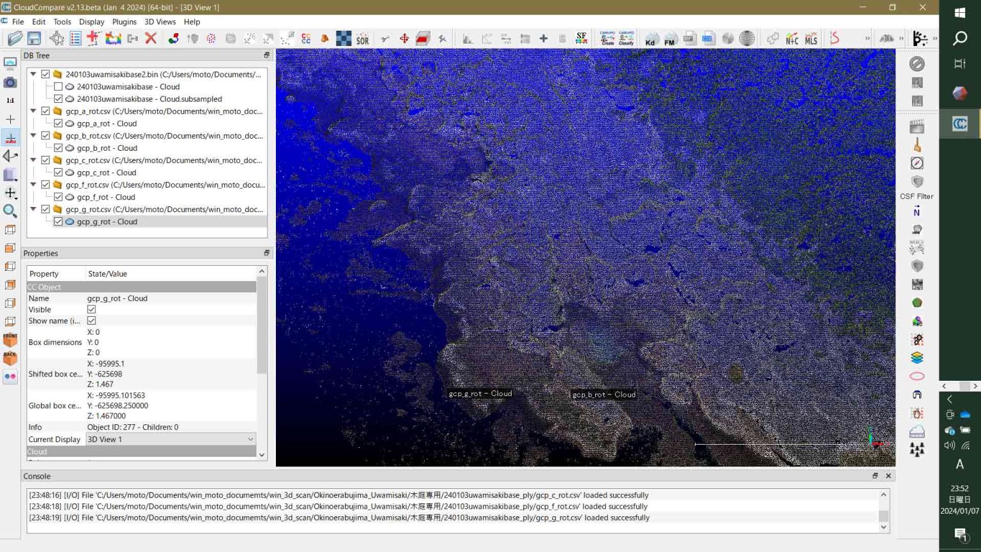Open the Plugins menu
Screen dimensions: 981x552
tap(124, 22)
